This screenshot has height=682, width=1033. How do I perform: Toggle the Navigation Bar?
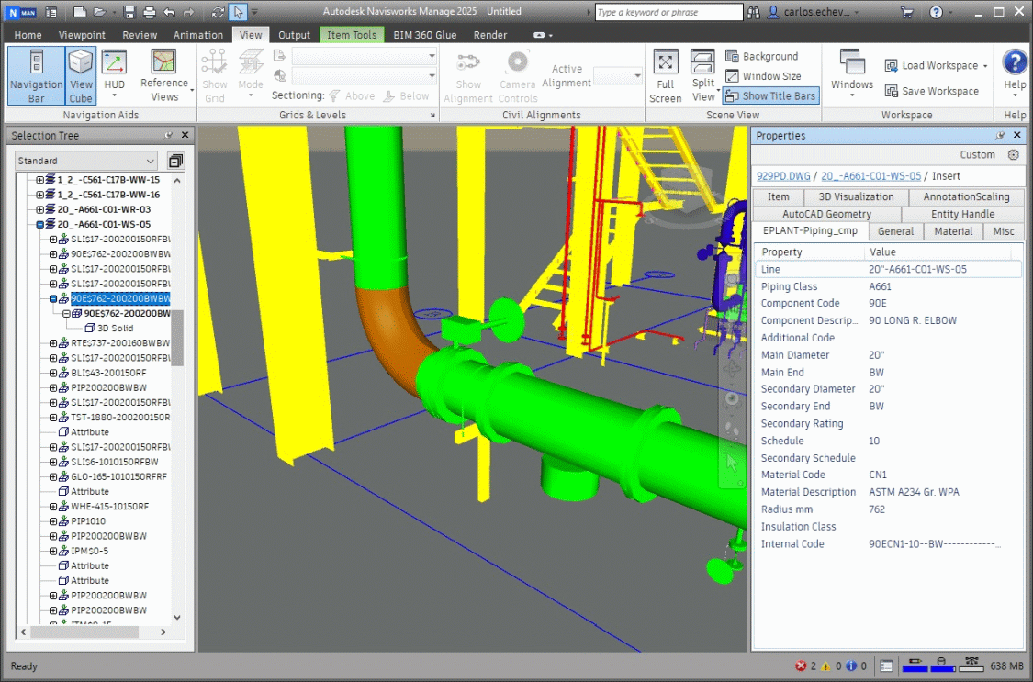point(36,75)
